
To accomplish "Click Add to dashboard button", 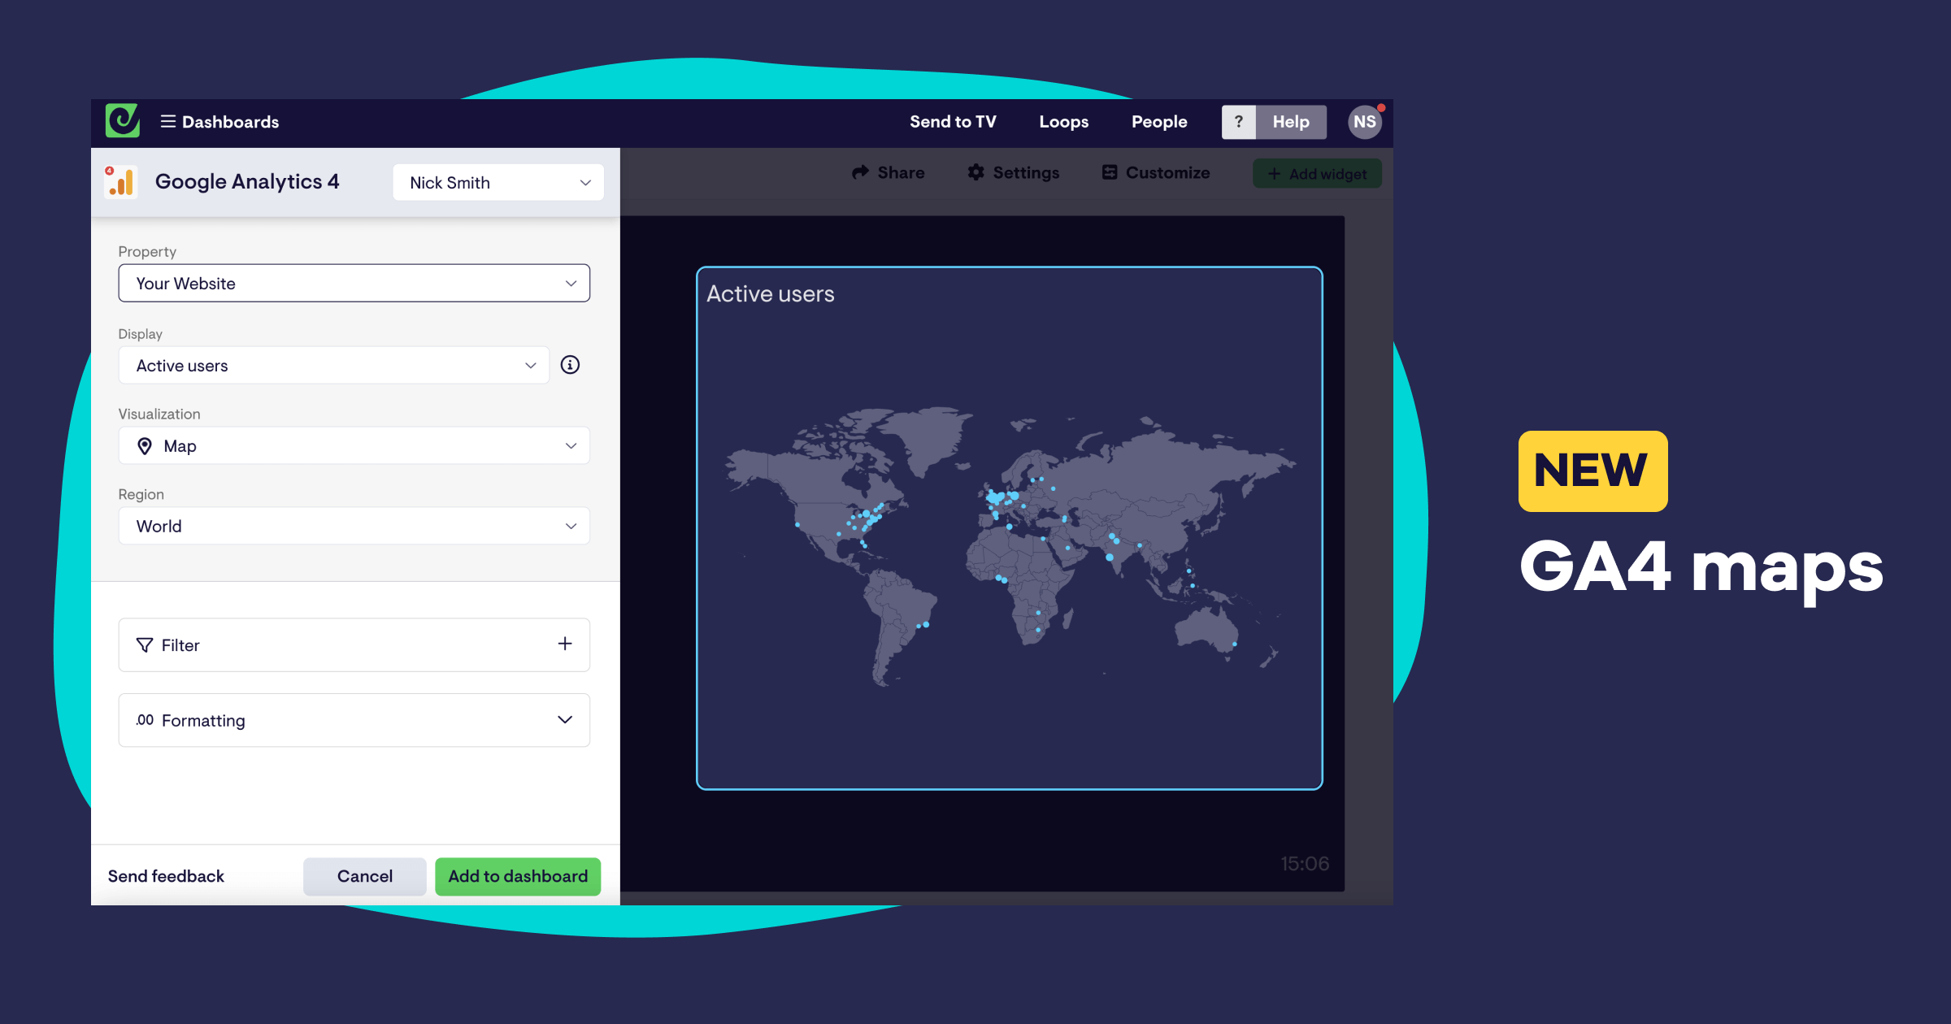I will click(518, 876).
